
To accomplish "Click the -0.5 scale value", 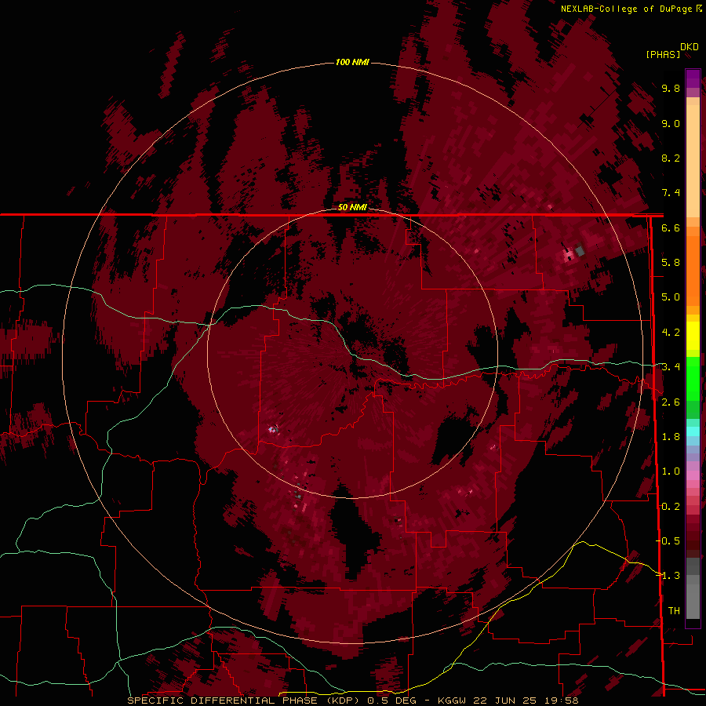I will [x=668, y=541].
